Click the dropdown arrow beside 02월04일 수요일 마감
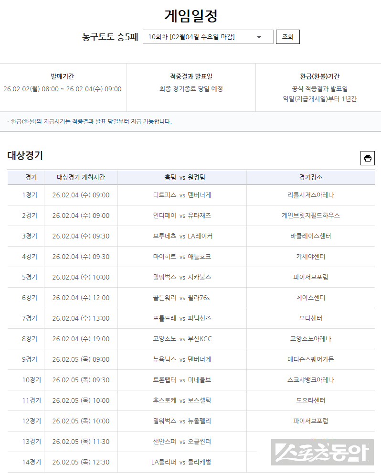Viewport: 381px width, 475px height. coord(259,37)
